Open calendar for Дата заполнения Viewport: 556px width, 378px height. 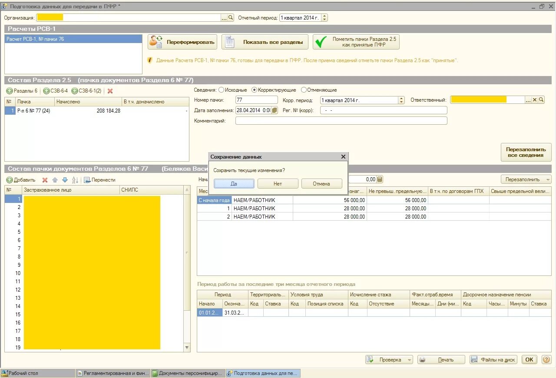pos(275,110)
